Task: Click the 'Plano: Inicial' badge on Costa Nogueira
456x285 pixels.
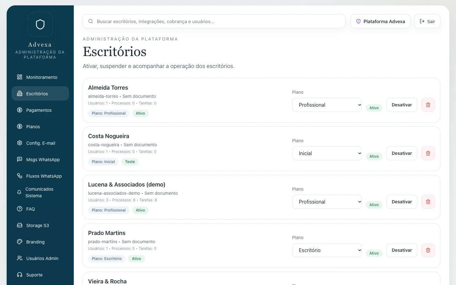Action: [103, 162]
